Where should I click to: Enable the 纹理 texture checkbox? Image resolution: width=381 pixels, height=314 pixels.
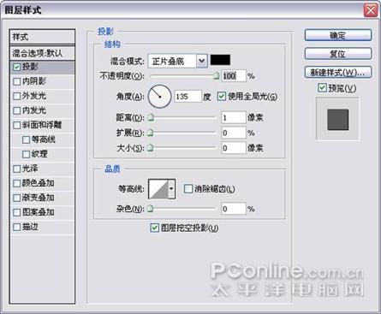coord(26,154)
